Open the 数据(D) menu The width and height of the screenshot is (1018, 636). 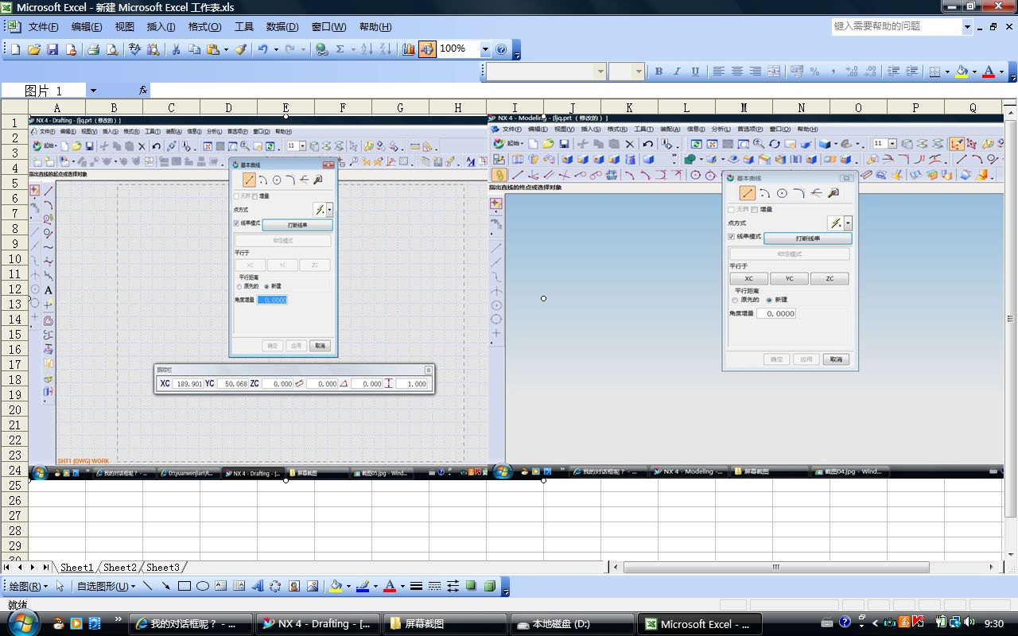[x=282, y=27]
